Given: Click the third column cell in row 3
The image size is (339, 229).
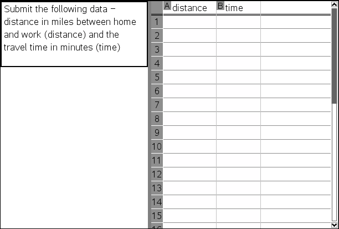Looking at the screenshot, I should [295, 49].
